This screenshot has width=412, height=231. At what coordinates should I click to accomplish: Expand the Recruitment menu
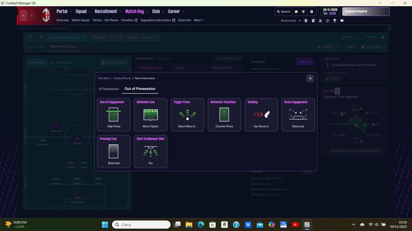108,12
